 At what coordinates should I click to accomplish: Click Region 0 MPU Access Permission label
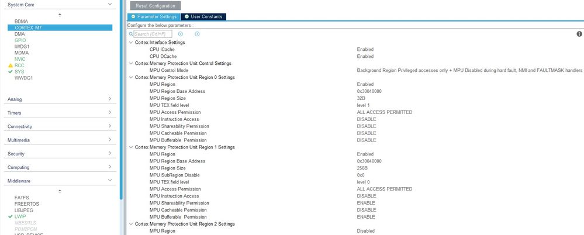175,112
